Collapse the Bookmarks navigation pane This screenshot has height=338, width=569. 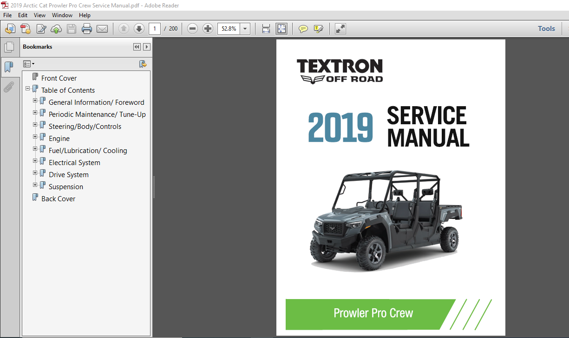[137, 47]
